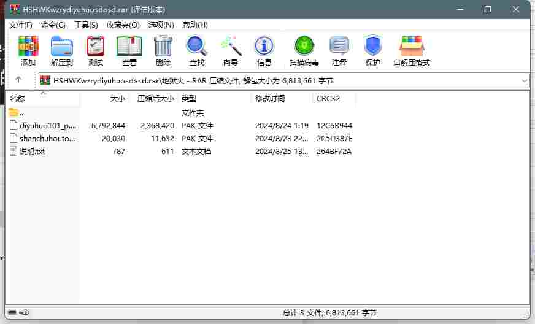This screenshot has height=324, width=535.
Task: Click the 添加 (Add) toolbar icon
Action: click(28, 46)
